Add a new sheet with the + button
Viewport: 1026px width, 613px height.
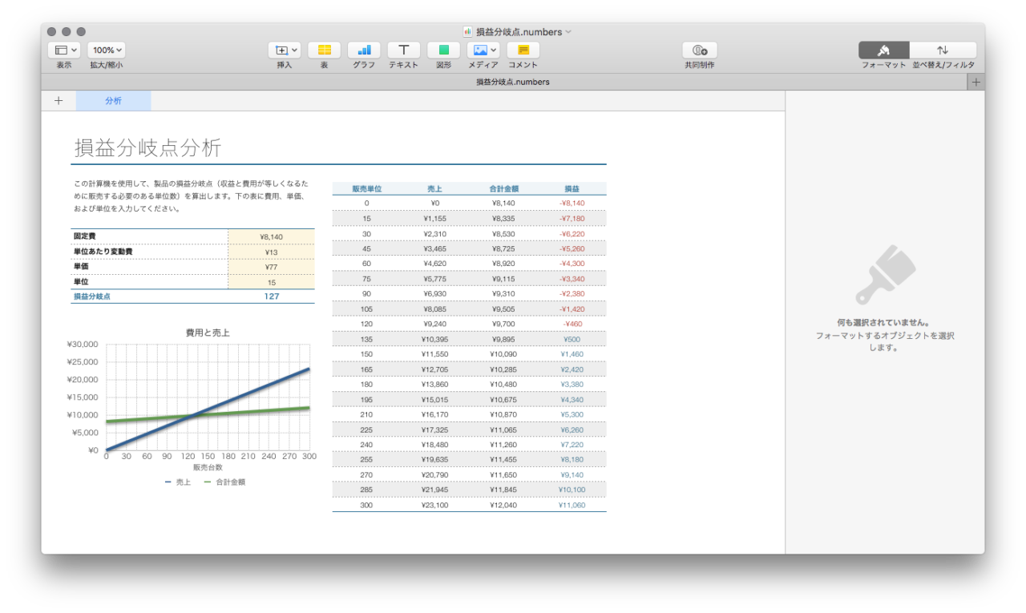click(x=58, y=100)
